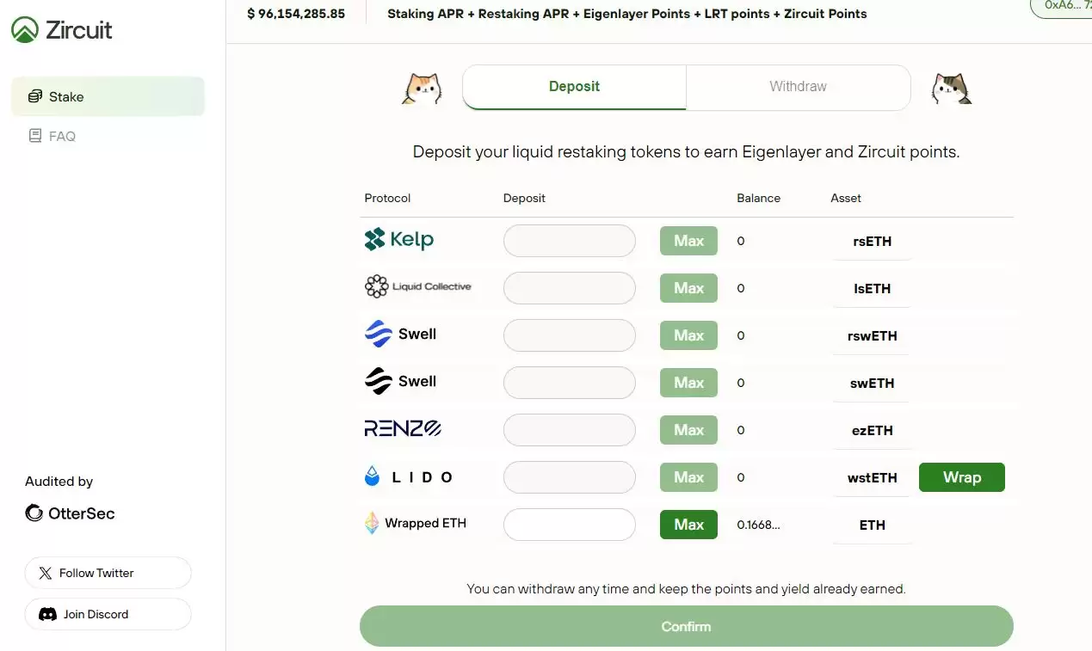The height and width of the screenshot is (651, 1092).
Task: Click the Kelp protocol logo
Action: 373,240
